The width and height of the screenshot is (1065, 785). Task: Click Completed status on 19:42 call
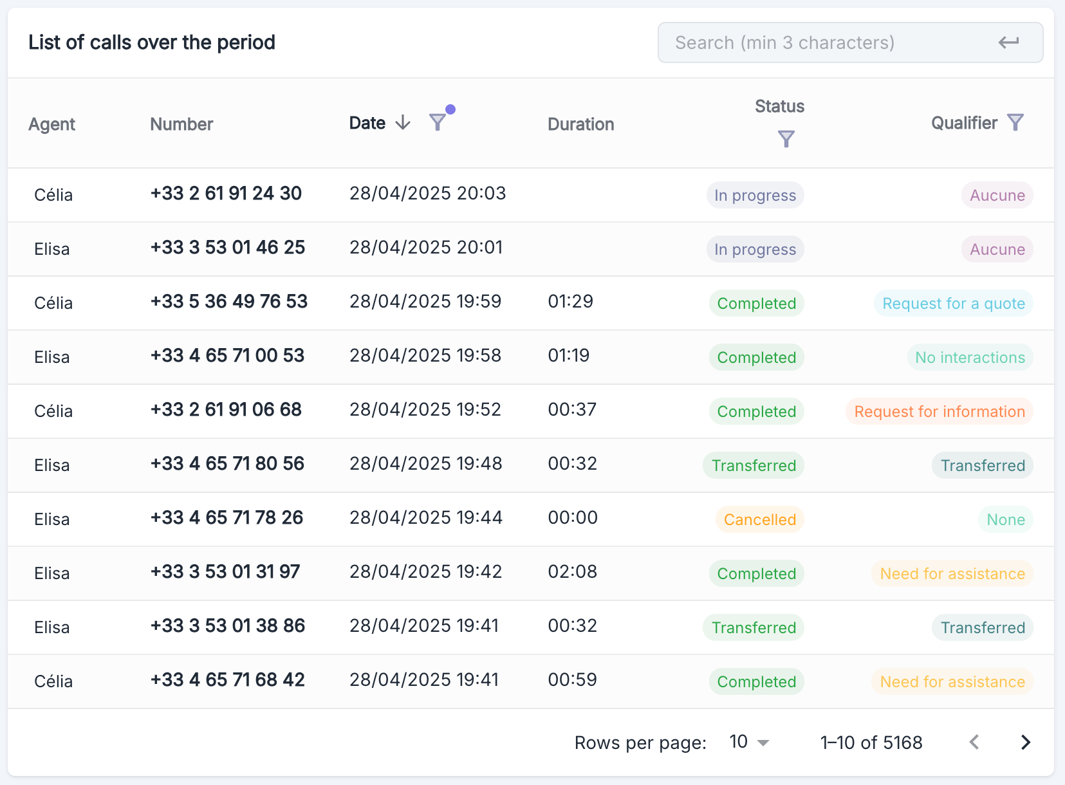pos(757,573)
